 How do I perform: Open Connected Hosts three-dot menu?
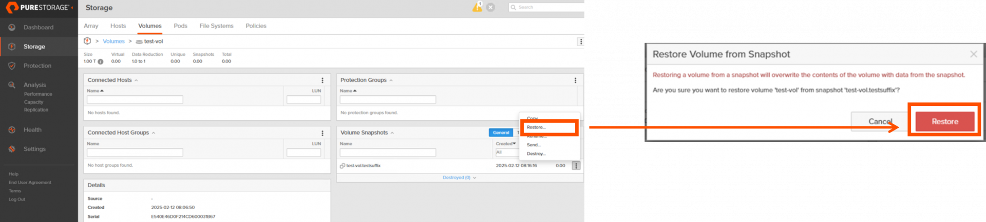pyautogui.click(x=323, y=80)
